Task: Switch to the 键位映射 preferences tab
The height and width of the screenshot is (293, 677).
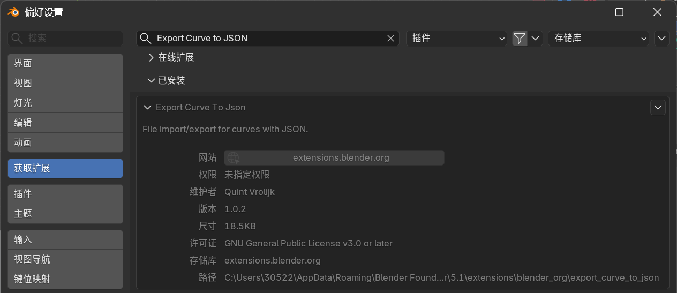Action: click(x=65, y=279)
